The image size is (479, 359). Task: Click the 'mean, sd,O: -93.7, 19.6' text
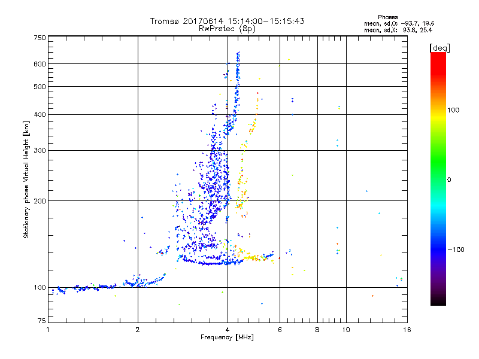tap(399, 23)
